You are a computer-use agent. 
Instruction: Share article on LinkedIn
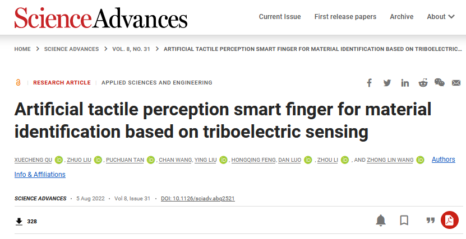[405, 83]
